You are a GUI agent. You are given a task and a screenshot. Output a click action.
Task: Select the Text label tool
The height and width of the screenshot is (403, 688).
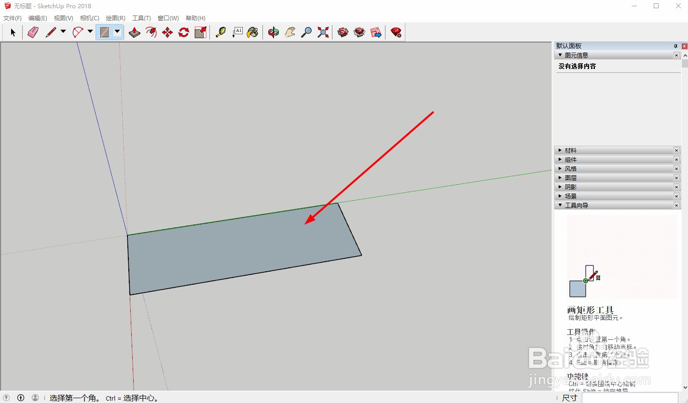pyautogui.click(x=237, y=32)
